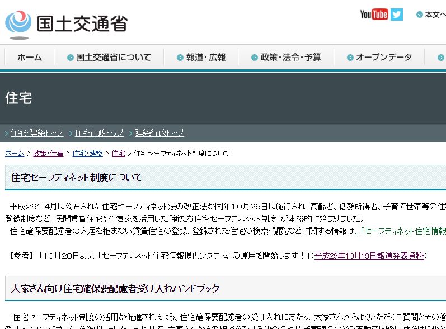Click 住宅・建築 breadcrumb link
The width and height of the screenshot is (446, 329).
(x=87, y=153)
